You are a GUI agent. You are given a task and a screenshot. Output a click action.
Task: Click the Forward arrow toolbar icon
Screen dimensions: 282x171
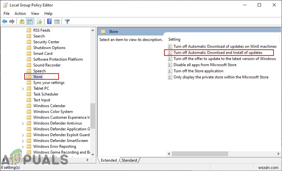12,22
